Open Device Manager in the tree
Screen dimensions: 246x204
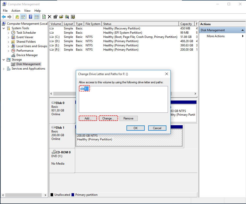(x=27, y=55)
